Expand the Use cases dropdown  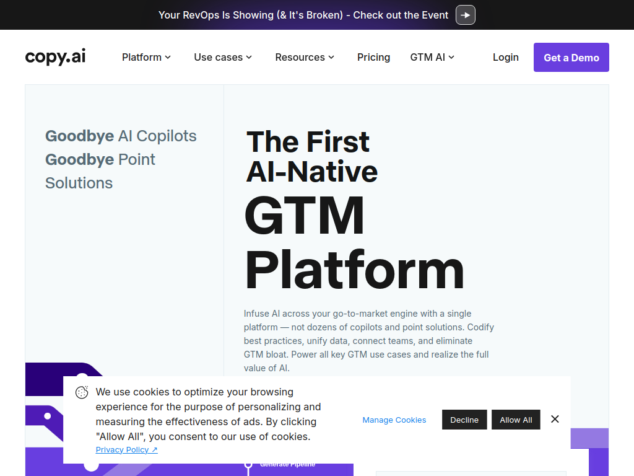[x=223, y=57]
